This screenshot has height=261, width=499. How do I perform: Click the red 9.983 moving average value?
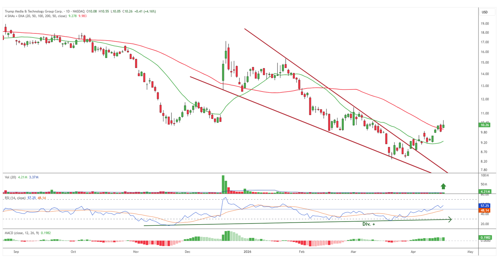click(x=83, y=16)
